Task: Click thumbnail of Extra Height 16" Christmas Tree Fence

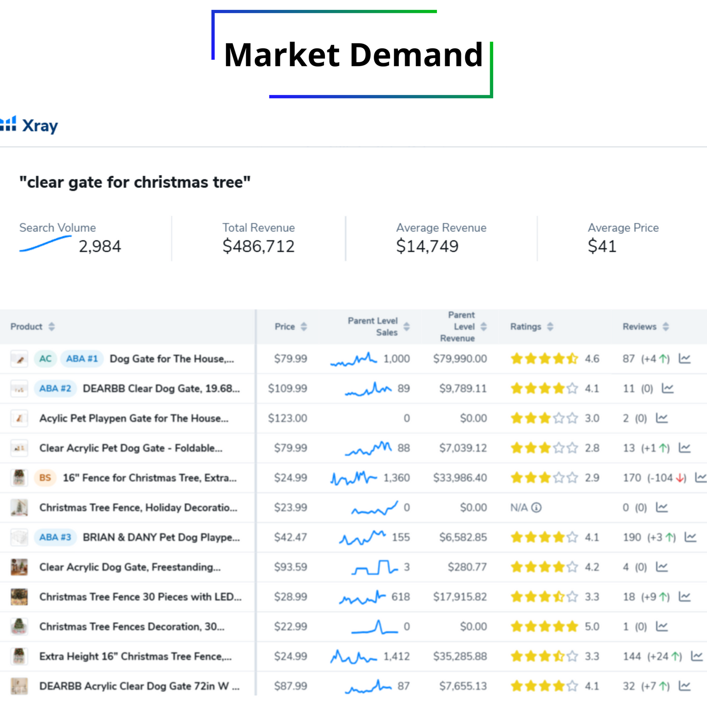Action: 19,656
